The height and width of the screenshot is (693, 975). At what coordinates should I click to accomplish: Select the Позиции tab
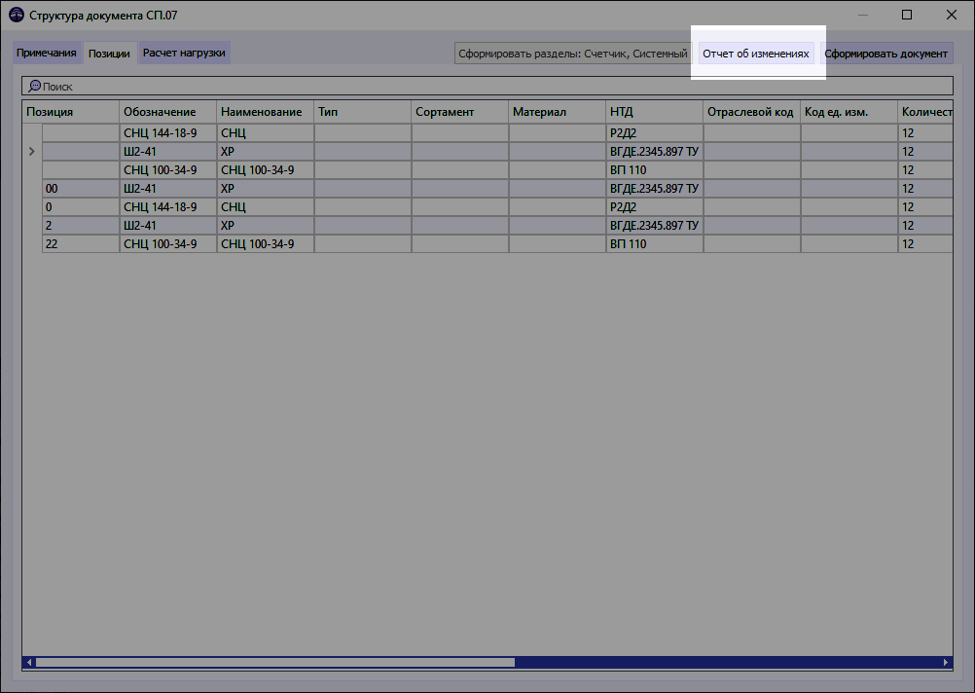[110, 53]
